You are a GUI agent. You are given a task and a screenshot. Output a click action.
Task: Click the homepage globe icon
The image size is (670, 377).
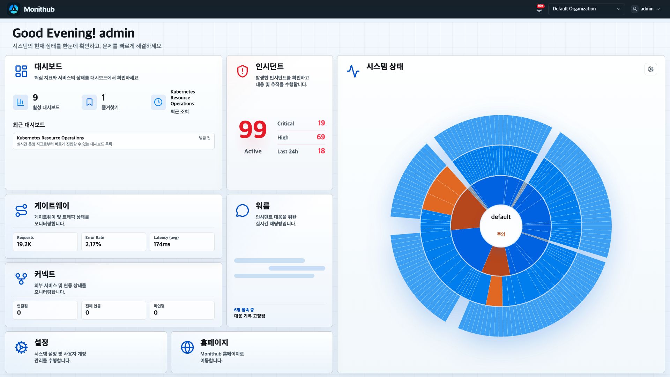pyautogui.click(x=187, y=347)
